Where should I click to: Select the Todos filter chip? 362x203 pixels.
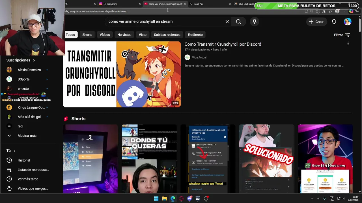[x=70, y=35]
